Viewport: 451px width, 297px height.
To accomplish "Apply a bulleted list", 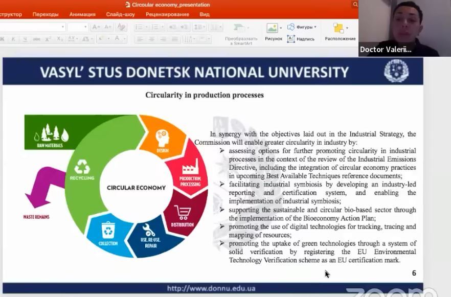I will 139,27.
